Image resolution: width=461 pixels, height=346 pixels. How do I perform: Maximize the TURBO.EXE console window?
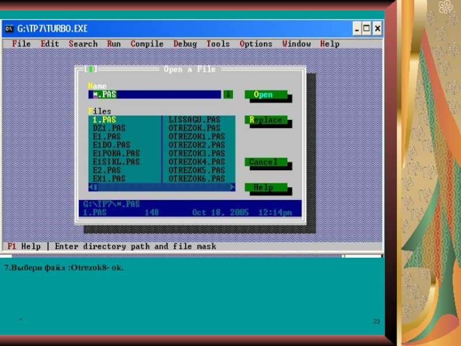click(x=366, y=28)
